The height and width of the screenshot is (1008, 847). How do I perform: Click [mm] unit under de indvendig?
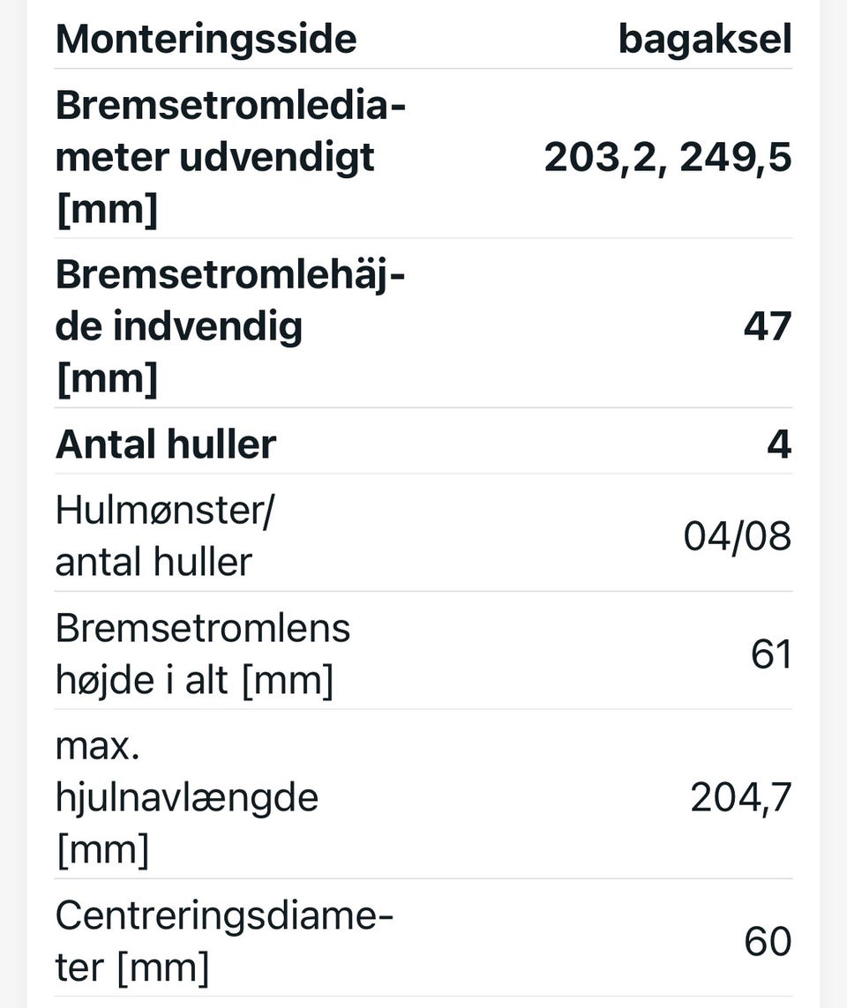click(x=107, y=379)
